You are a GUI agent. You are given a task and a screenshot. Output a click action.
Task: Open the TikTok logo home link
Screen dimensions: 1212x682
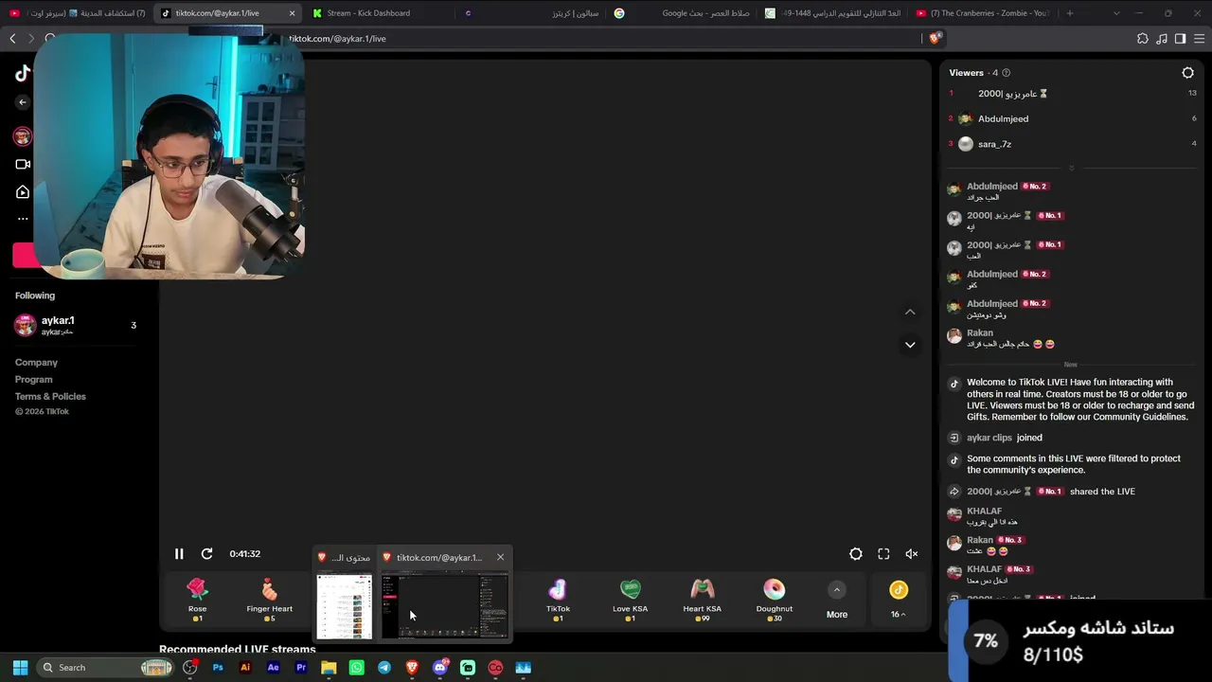23,74
